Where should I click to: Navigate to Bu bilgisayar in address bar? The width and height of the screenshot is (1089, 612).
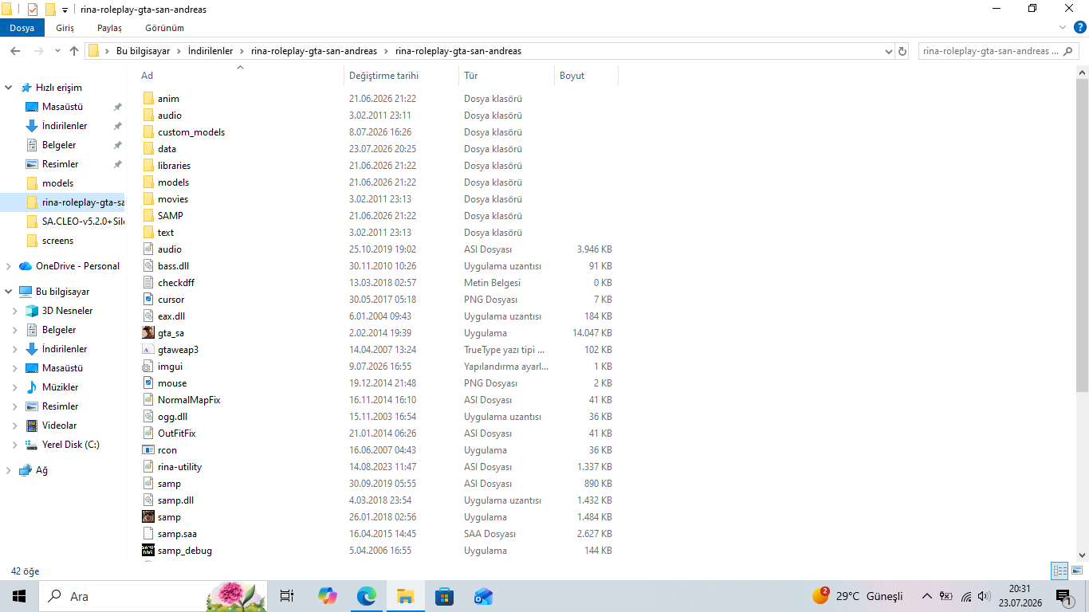[x=143, y=51]
